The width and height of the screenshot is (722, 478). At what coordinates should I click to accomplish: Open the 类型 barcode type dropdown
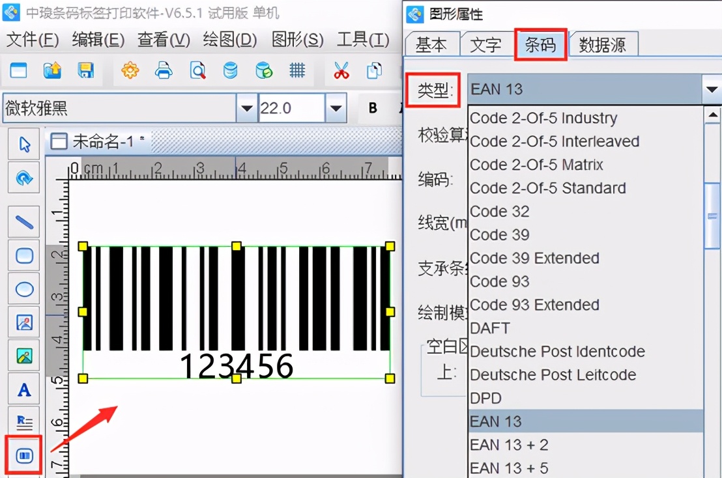coord(712,89)
